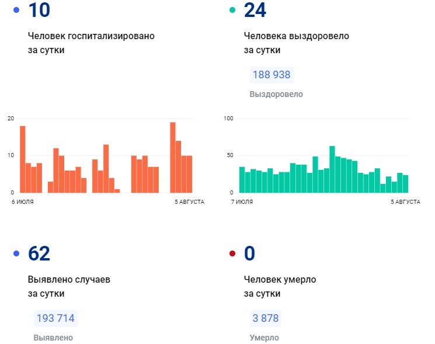Click the blue dot beside the number 62
Screen dimensions: 435x344
tap(16, 253)
